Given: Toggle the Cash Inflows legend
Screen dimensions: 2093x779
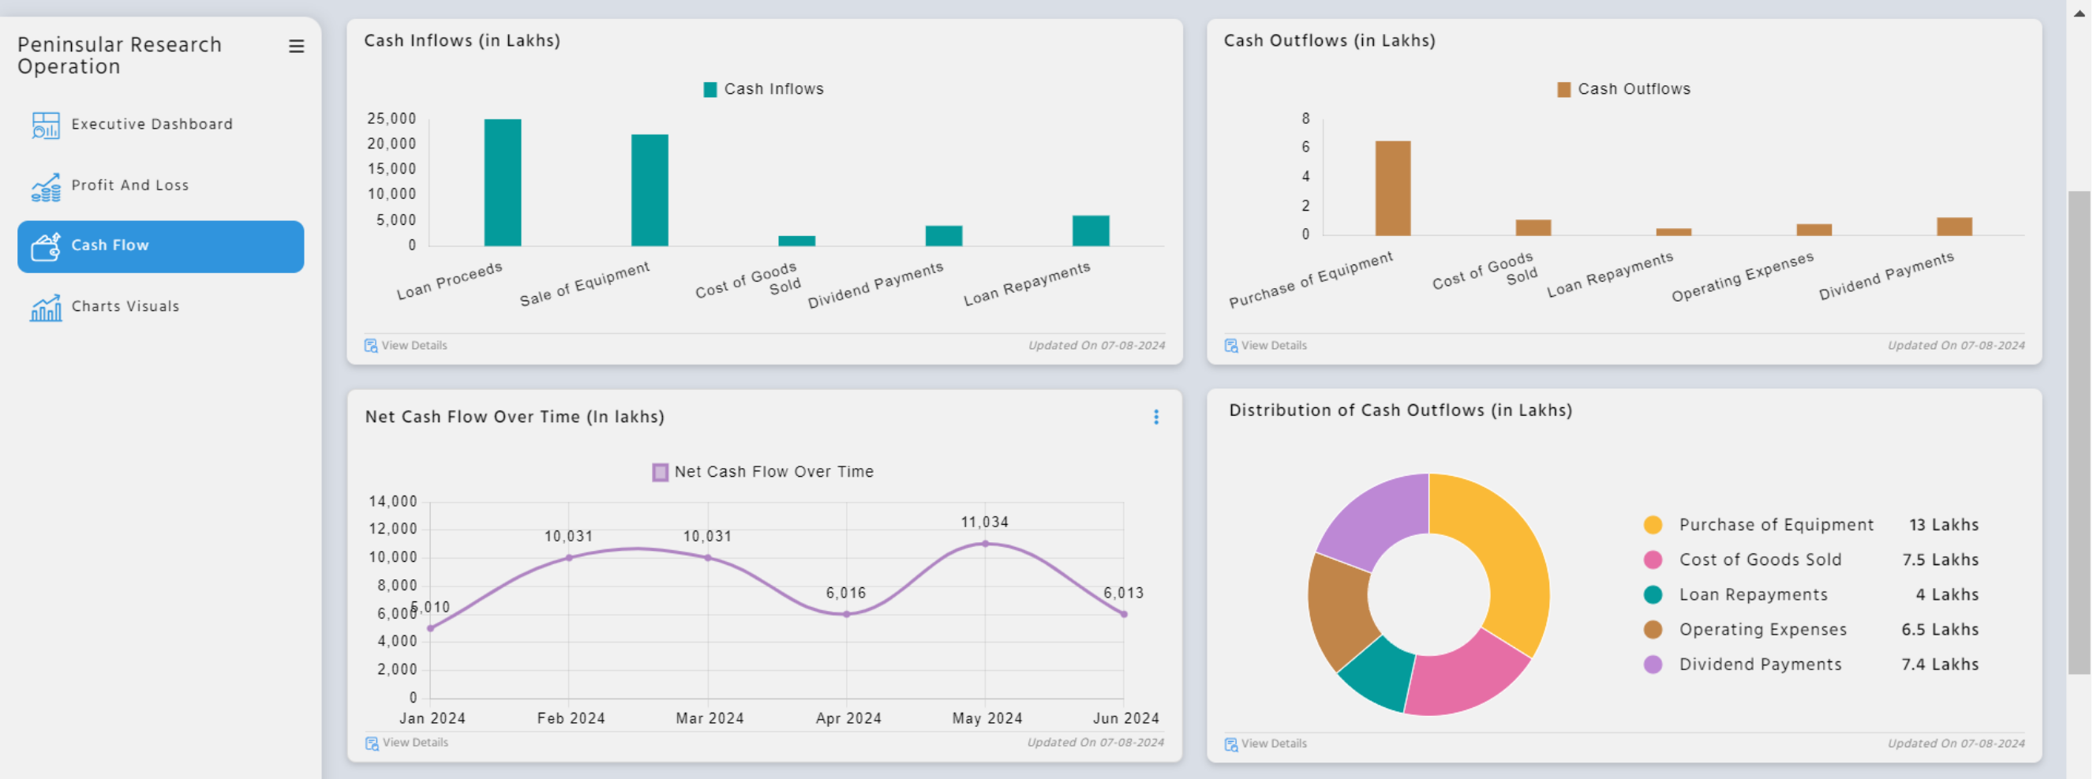Looking at the screenshot, I should pos(762,88).
